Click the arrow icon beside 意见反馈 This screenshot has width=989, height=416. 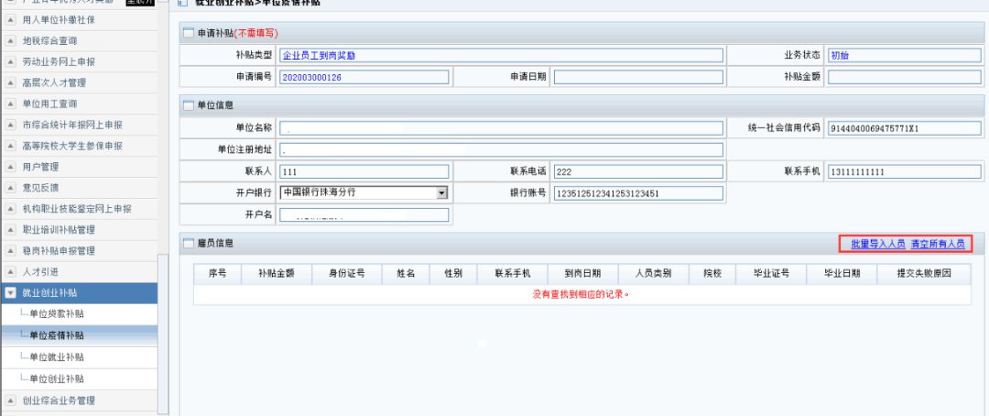coord(10,188)
